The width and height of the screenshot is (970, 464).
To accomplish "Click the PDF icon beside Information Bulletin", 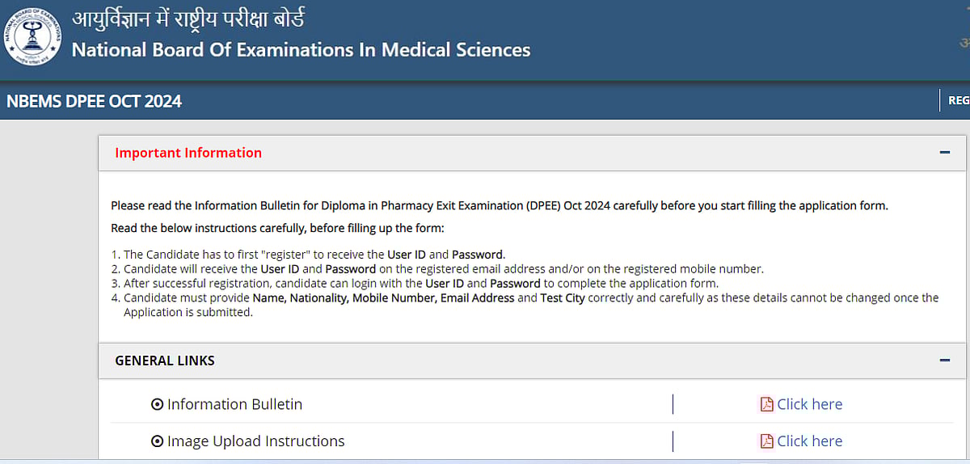I will tap(766, 404).
